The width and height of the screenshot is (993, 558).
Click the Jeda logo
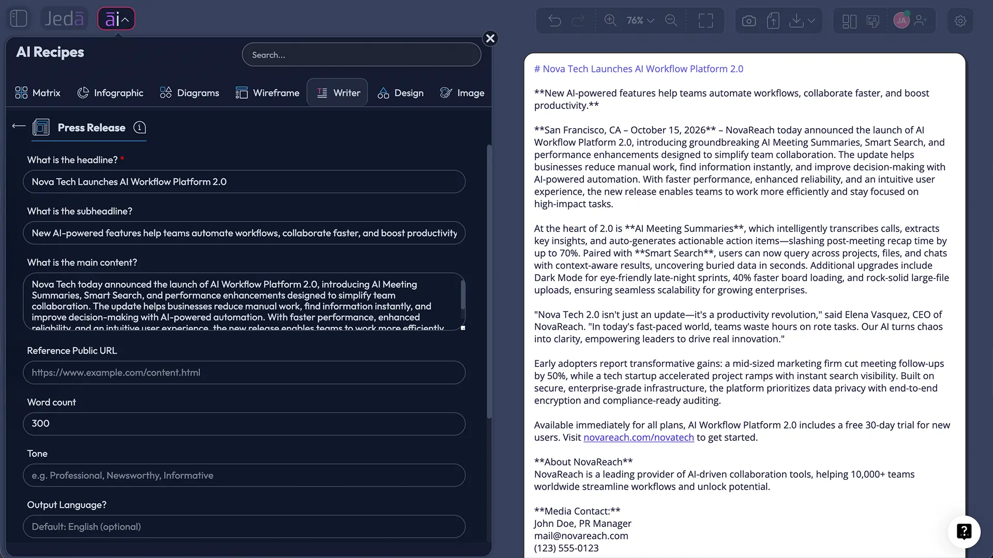click(64, 19)
